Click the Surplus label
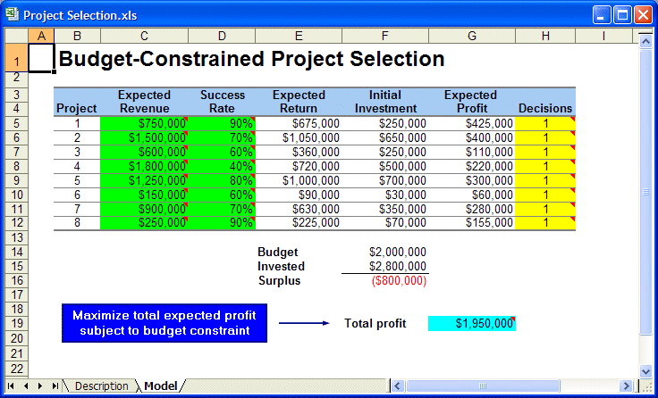 click(x=280, y=281)
